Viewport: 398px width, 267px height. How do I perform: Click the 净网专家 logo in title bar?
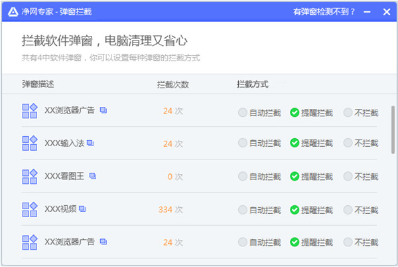10,11
